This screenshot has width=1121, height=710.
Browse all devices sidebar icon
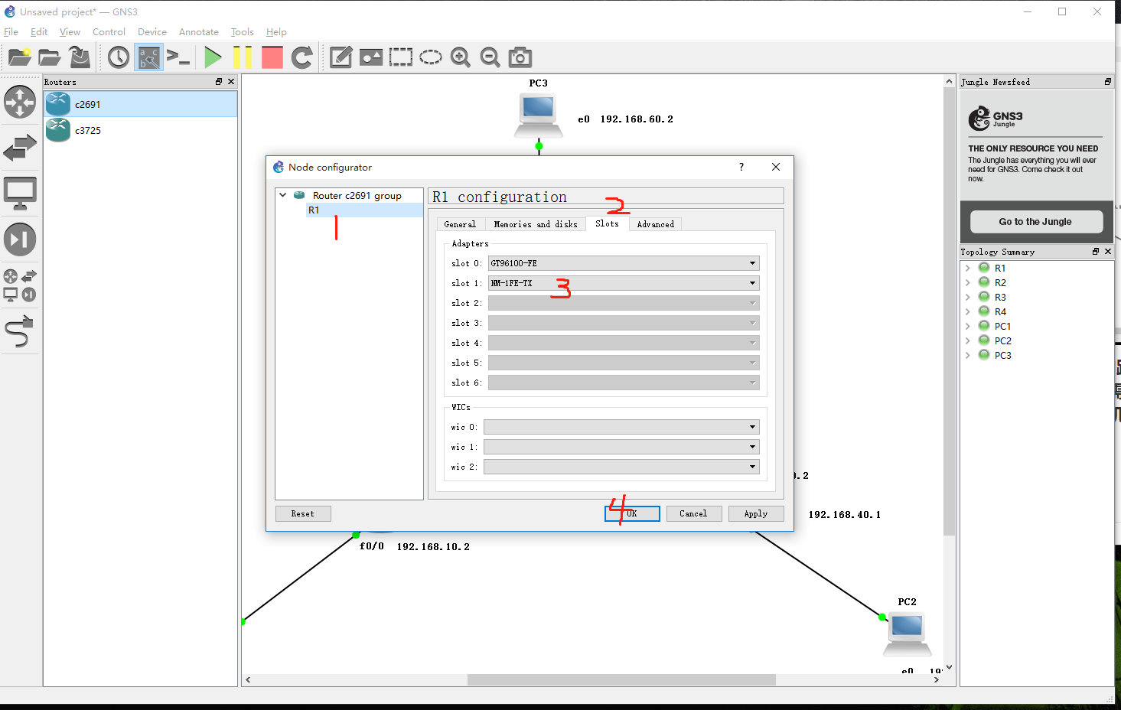(x=20, y=285)
